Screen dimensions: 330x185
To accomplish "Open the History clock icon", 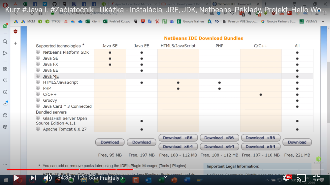I will coord(5,92).
